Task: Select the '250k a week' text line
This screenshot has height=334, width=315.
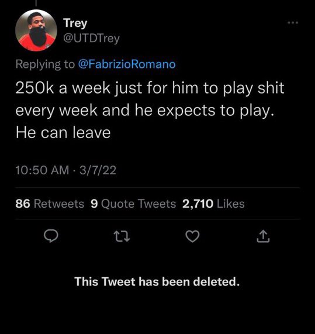Action: [150, 88]
